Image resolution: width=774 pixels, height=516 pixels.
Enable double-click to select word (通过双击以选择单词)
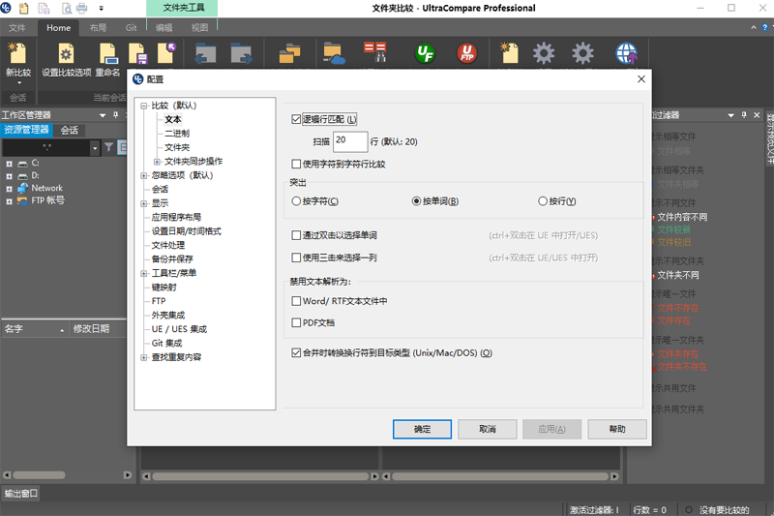296,235
